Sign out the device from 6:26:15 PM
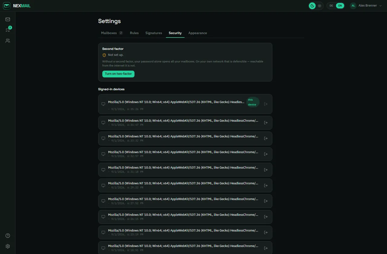The width and height of the screenshot is (387, 254). pos(266,217)
